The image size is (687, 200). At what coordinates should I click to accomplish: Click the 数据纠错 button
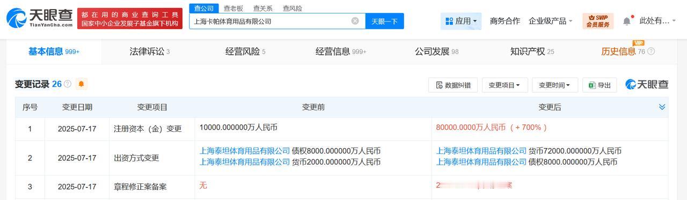click(x=453, y=85)
